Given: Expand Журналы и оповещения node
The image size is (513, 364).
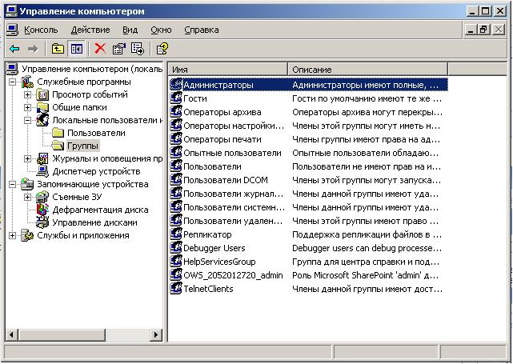Looking at the screenshot, I should click(28, 158).
